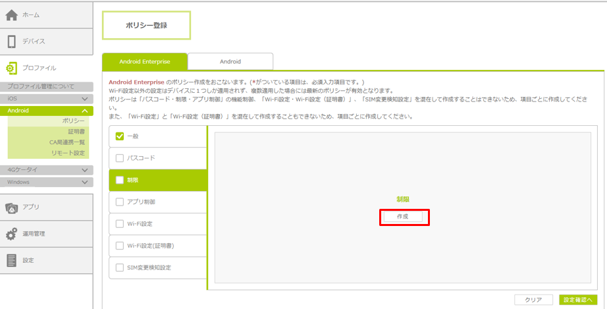Click the Home house icon

[11, 15]
